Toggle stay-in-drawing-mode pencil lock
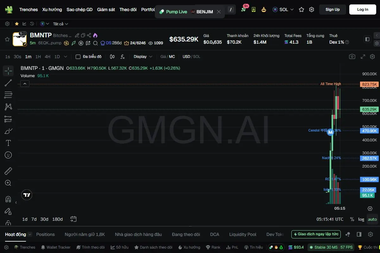 tap(8, 211)
